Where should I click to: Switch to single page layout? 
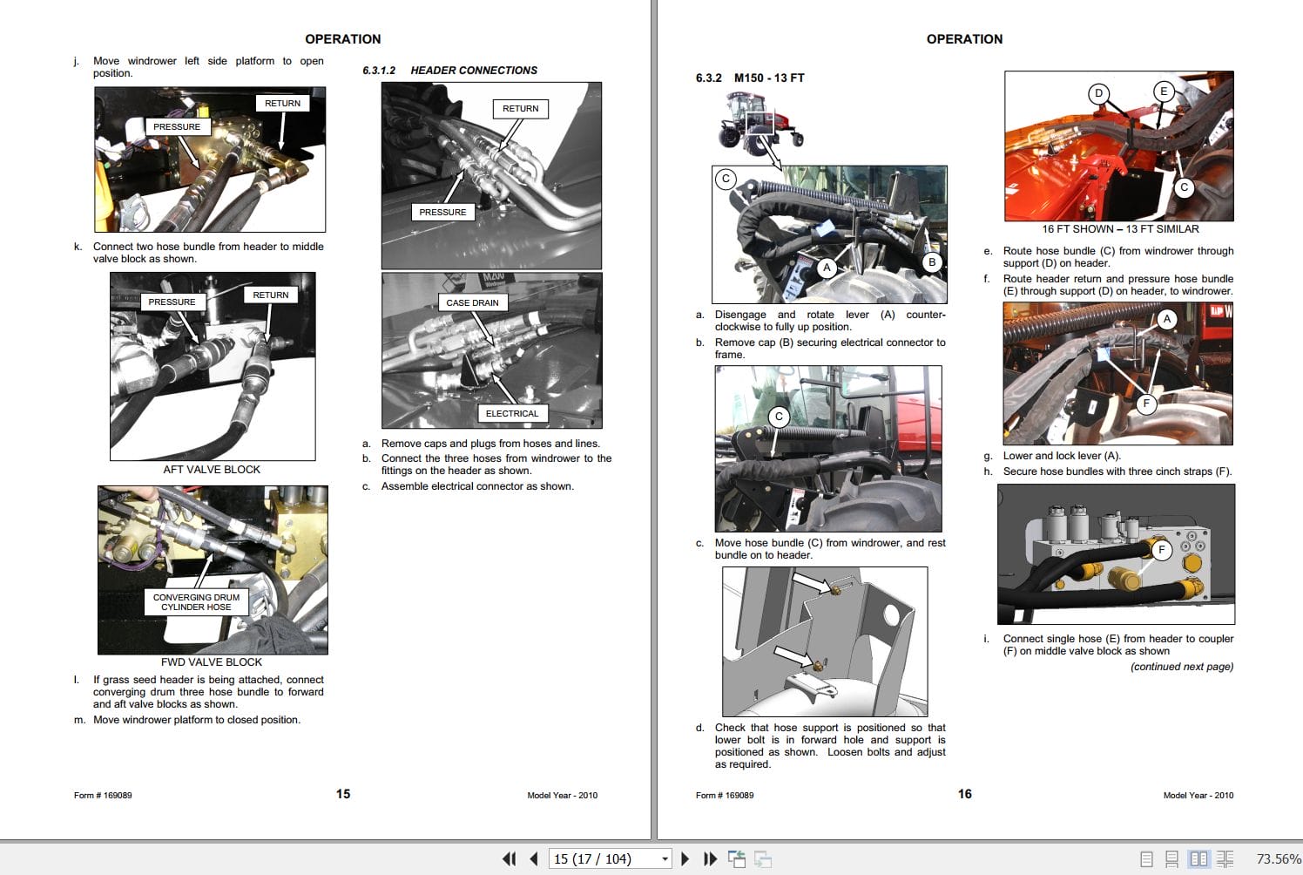tap(1146, 859)
